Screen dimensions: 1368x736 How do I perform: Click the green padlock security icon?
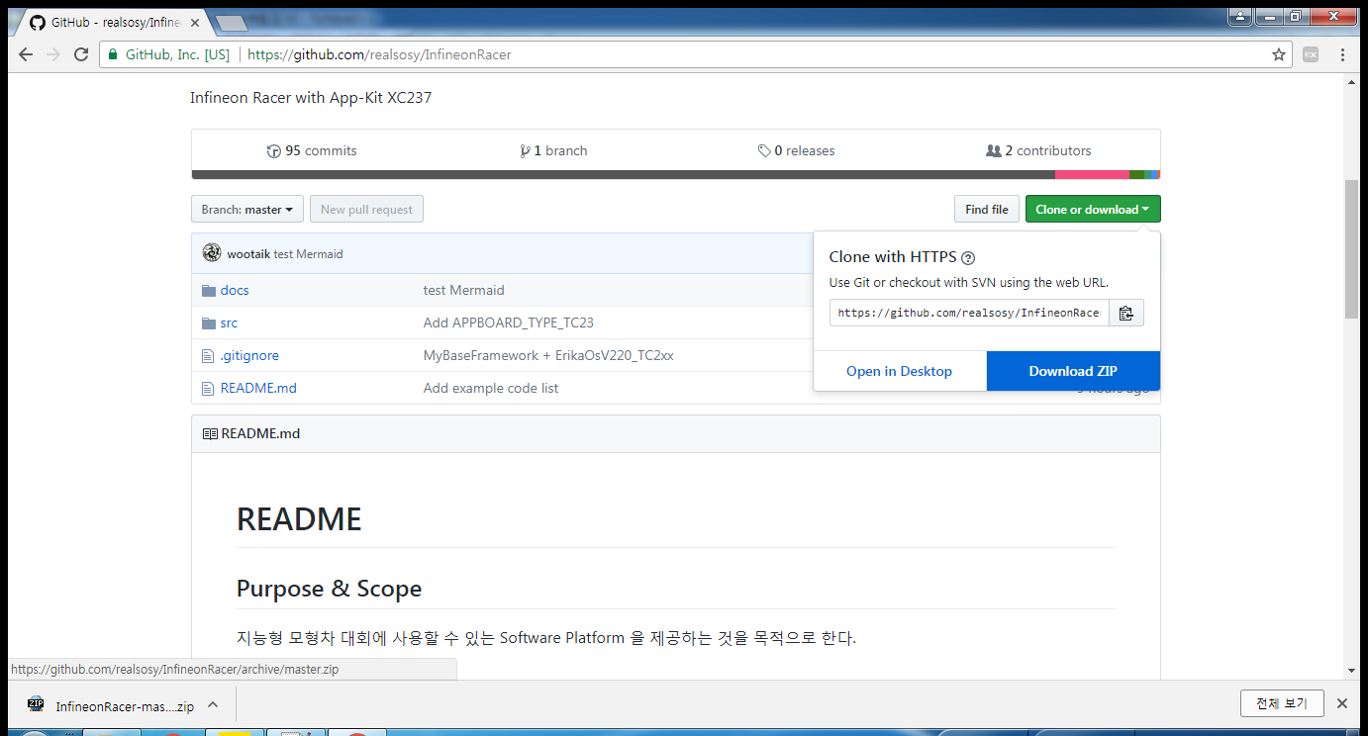tap(113, 54)
